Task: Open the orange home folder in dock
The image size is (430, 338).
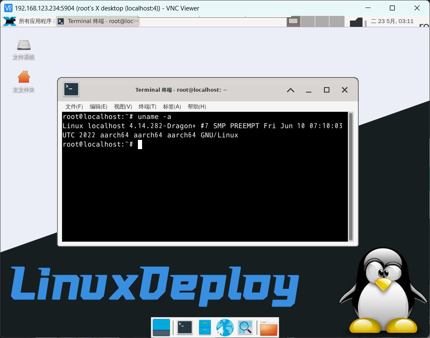Action: (268, 328)
